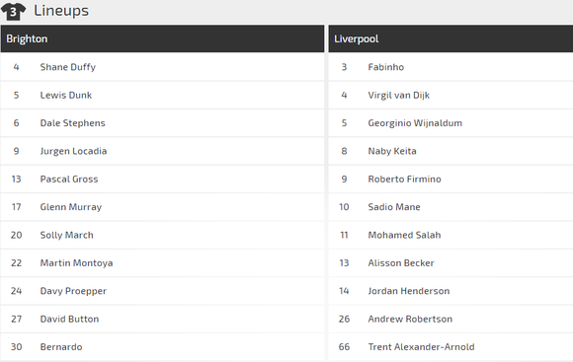The image size is (573, 362).
Task: Select Alisson Becker entry
Action: click(x=450, y=263)
